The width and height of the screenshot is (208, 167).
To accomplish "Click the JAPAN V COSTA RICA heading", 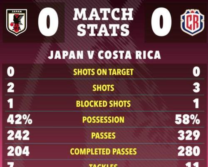I will coord(104,55).
